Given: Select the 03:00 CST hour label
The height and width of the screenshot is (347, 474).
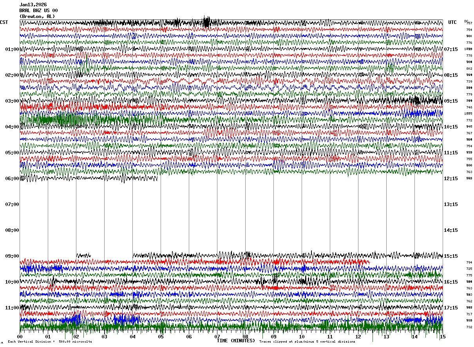Looking at the screenshot, I should coord(12,101).
